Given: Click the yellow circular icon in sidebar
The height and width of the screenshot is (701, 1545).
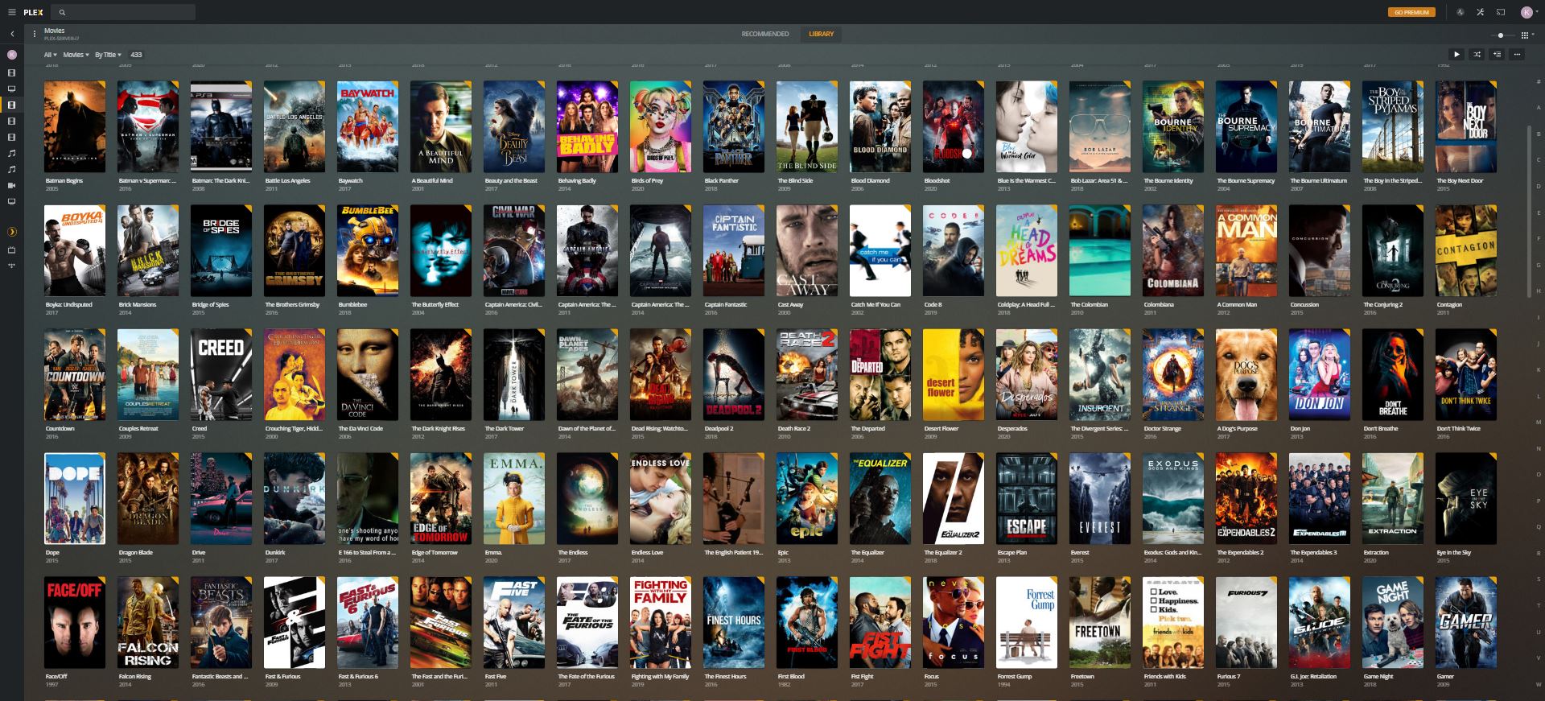Looking at the screenshot, I should coord(12,233).
